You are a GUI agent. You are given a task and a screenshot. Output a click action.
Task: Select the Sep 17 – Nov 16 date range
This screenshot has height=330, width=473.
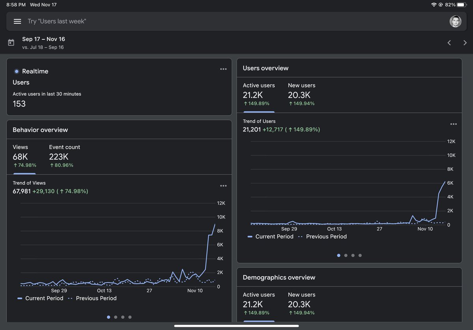click(43, 39)
